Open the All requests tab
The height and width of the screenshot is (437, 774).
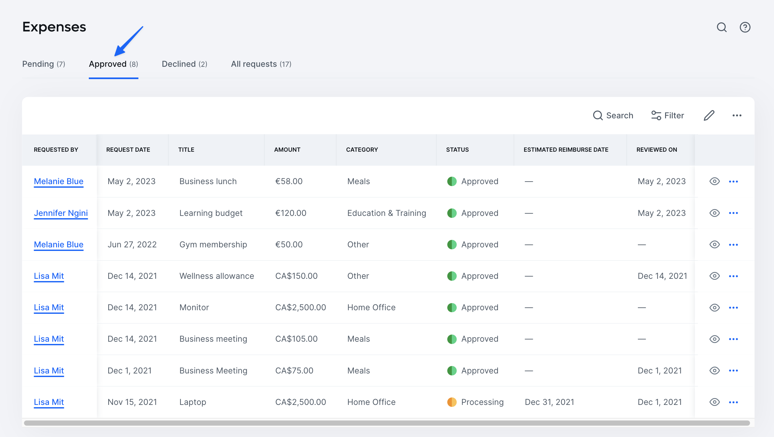click(261, 64)
